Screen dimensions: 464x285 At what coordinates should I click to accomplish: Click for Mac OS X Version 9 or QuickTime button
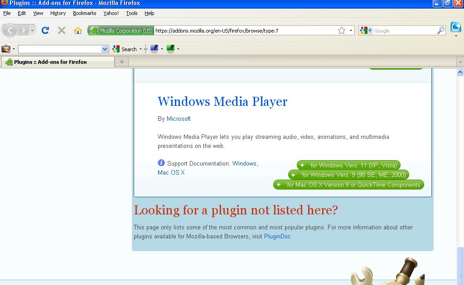pyautogui.click(x=348, y=185)
